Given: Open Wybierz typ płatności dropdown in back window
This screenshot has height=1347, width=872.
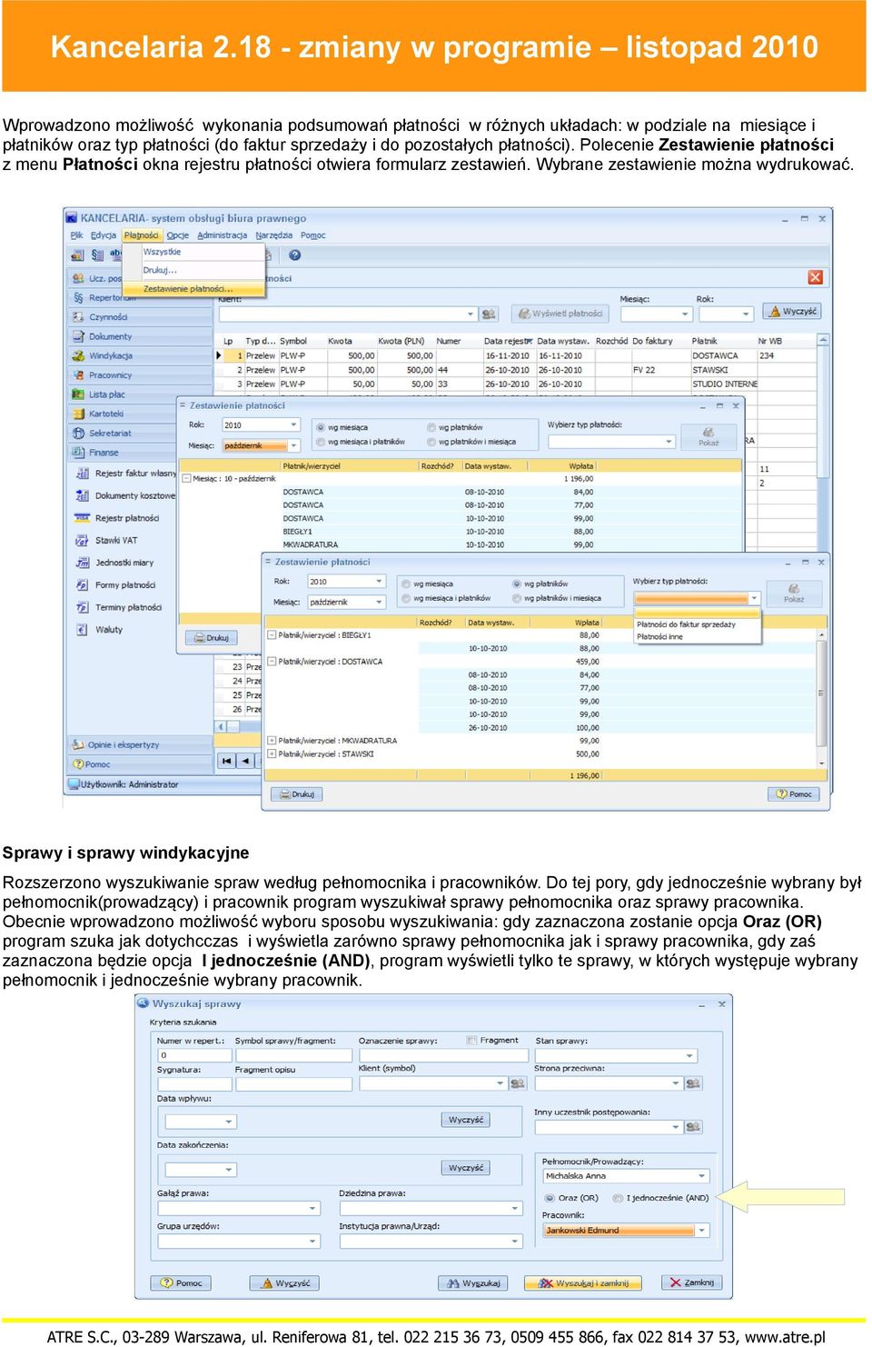Looking at the screenshot, I should click(669, 442).
